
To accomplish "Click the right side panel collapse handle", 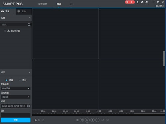I will (164, 59).
